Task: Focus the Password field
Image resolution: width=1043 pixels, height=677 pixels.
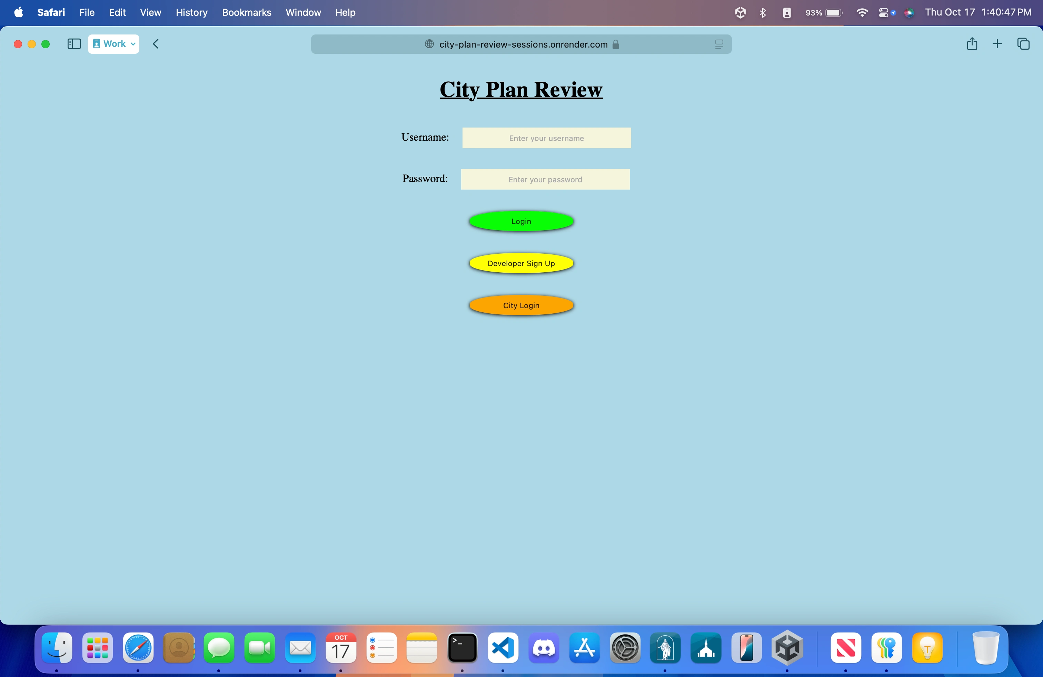Action: 545,180
